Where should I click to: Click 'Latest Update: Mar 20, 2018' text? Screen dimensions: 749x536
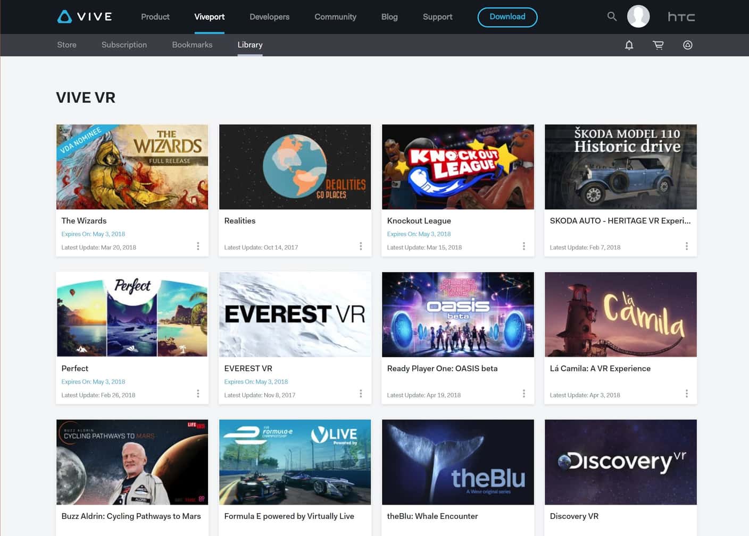tap(99, 248)
